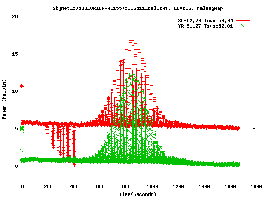Click the top of the red XL curve near 17 Kelvin
The height and width of the screenshot is (198, 264).
133,40
